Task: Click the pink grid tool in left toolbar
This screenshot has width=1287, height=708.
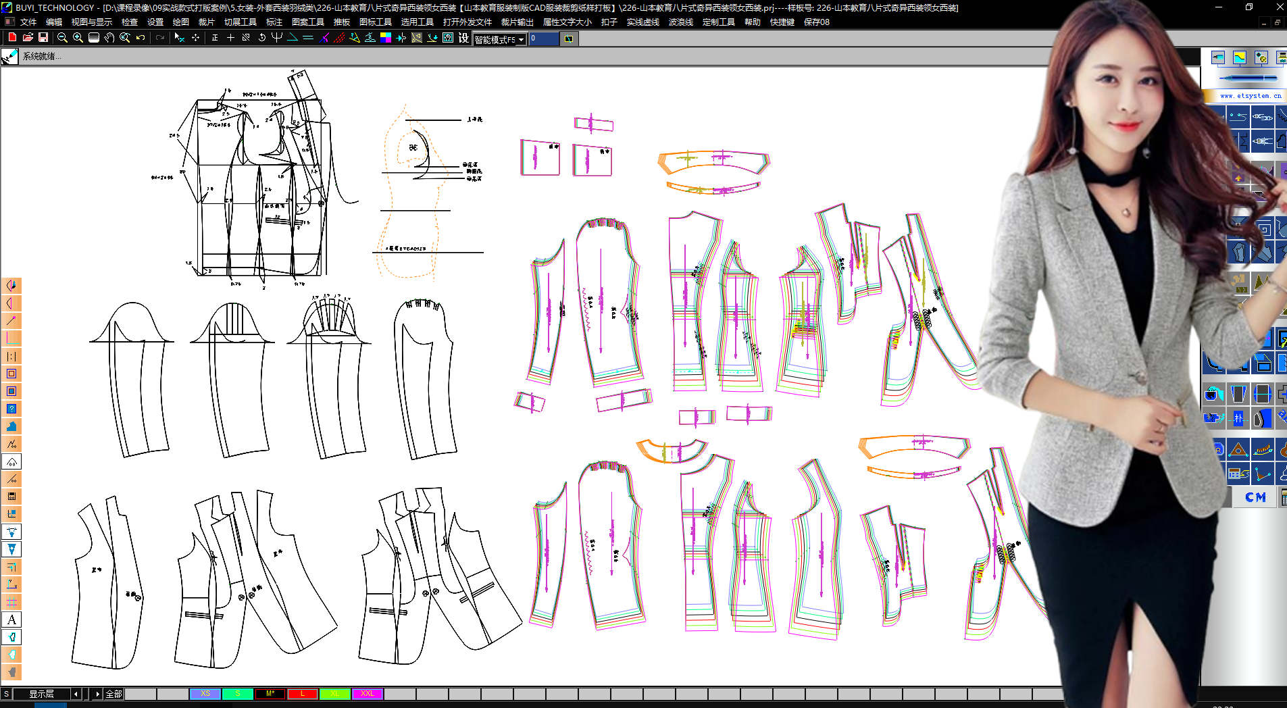Action: tap(11, 602)
